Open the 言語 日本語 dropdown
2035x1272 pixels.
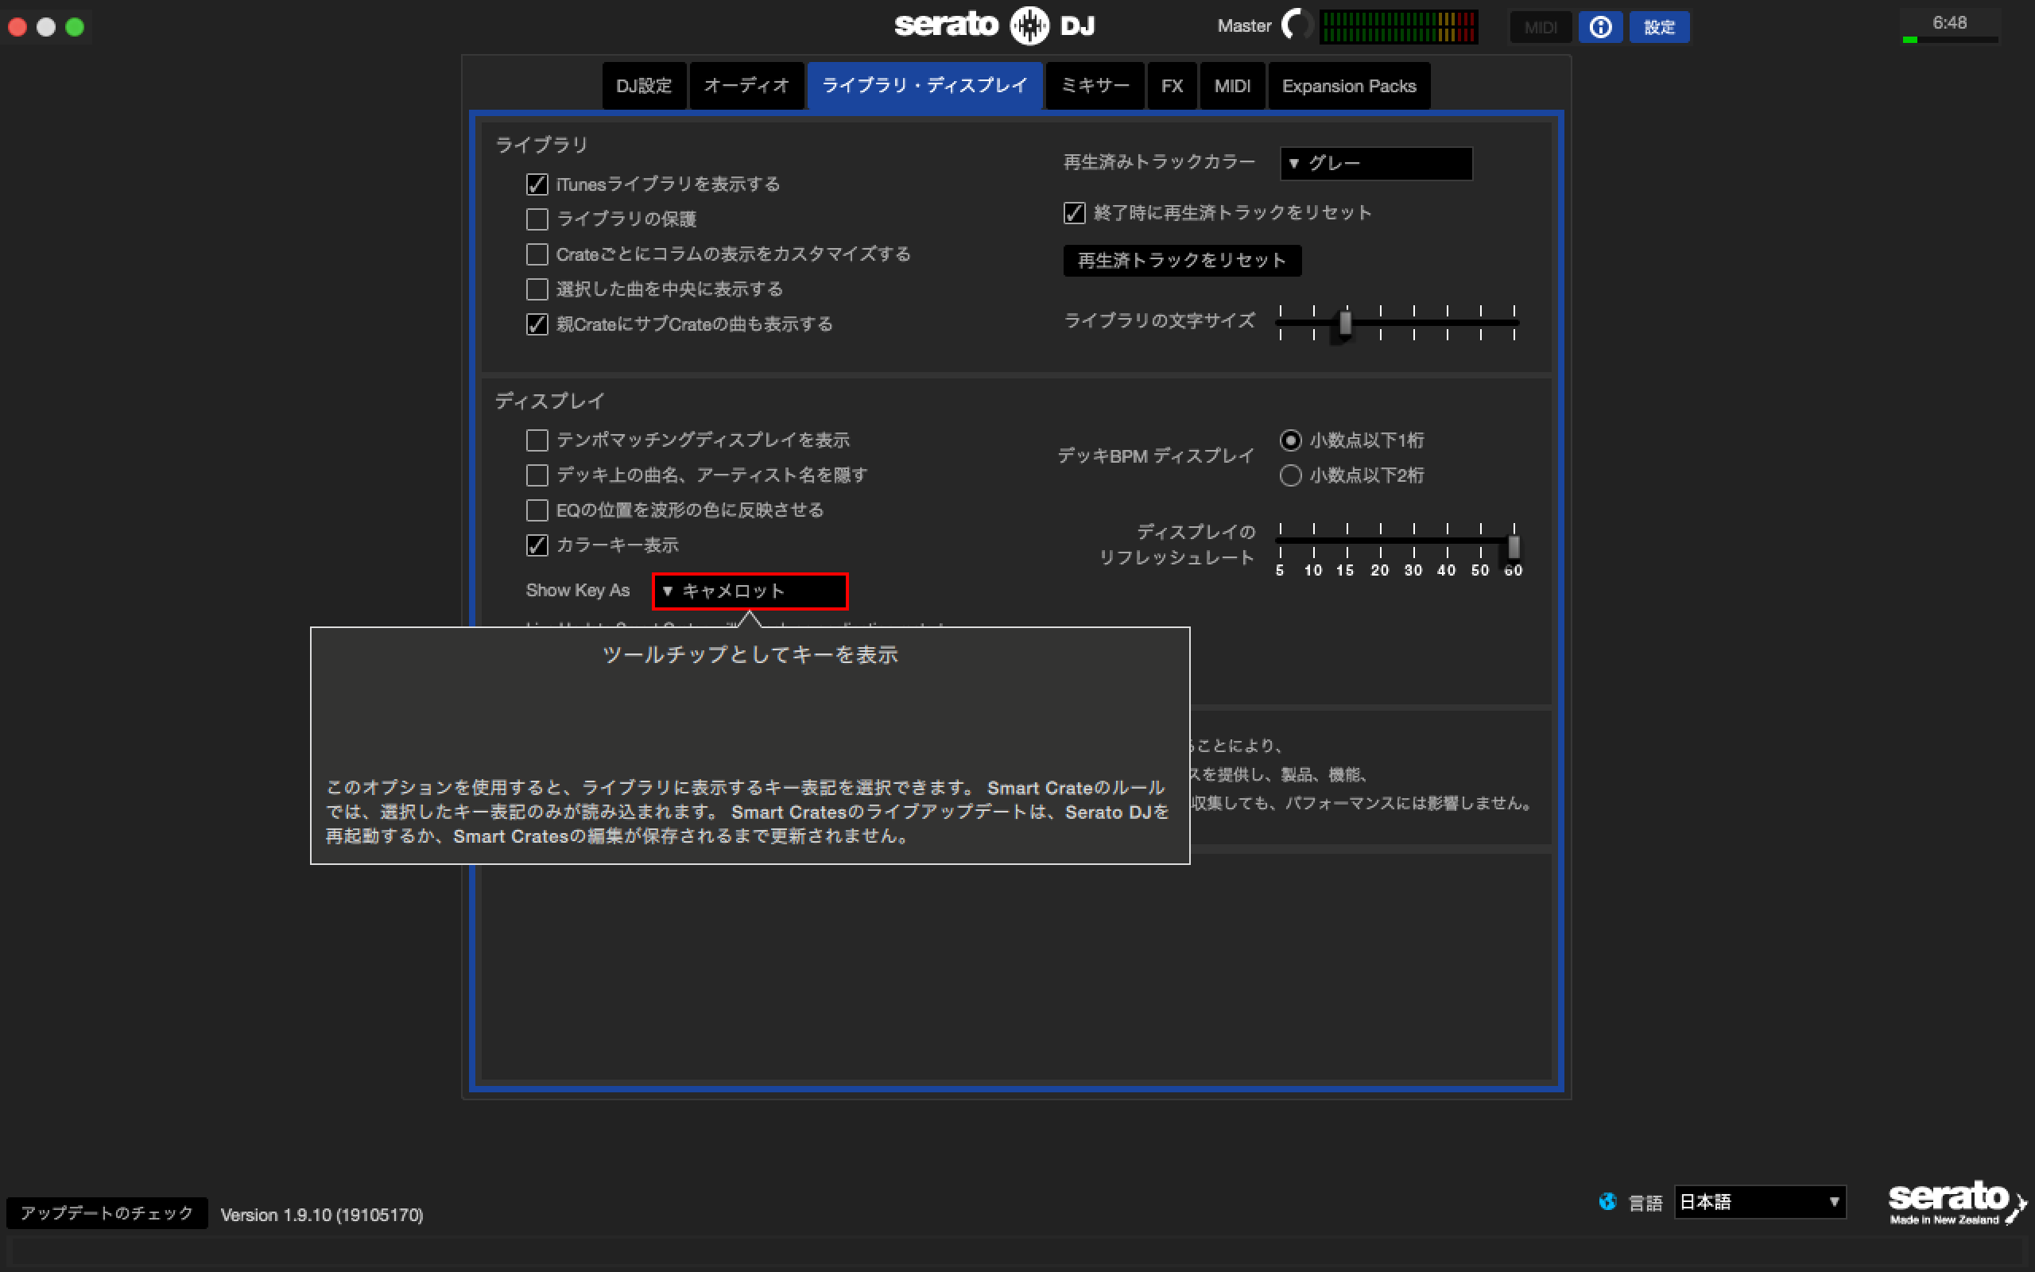[x=1759, y=1201]
